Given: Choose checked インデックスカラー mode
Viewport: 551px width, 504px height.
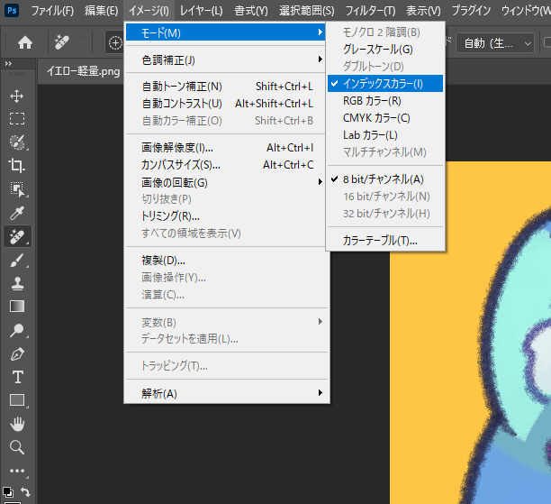Looking at the screenshot, I should tap(382, 83).
